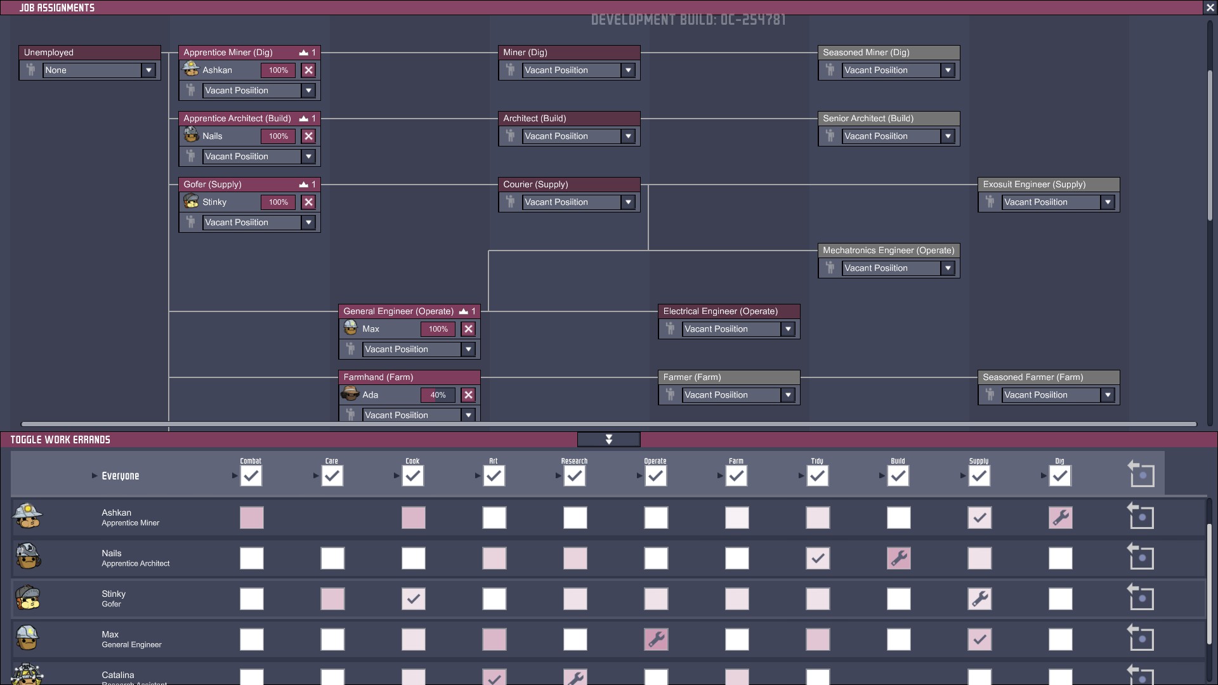Open the Exosuit Engineer vacant position dropdown
Screen dimensions: 1218x685
[x=1108, y=202]
